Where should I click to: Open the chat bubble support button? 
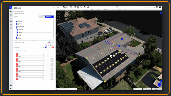click(x=159, y=85)
